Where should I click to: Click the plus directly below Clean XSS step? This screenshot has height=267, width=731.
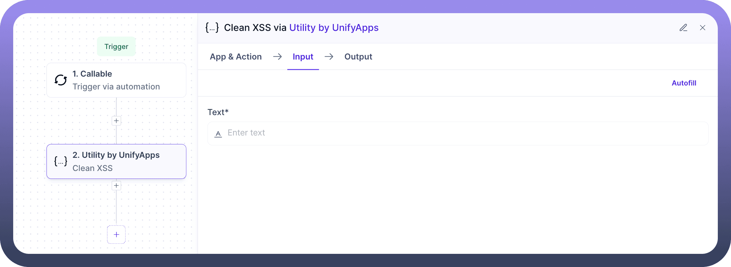(116, 185)
